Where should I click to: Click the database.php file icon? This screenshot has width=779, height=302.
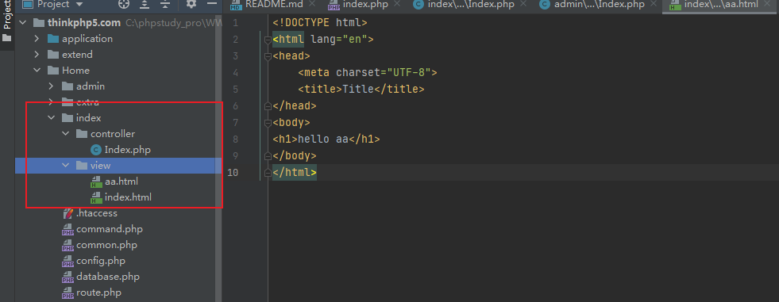pyautogui.click(x=67, y=277)
